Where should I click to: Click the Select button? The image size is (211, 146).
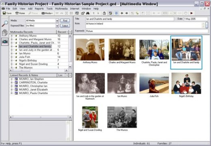click(x=65, y=26)
